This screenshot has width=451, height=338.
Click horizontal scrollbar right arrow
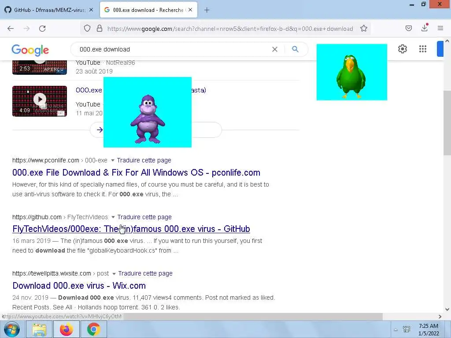click(x=440, y=316)
